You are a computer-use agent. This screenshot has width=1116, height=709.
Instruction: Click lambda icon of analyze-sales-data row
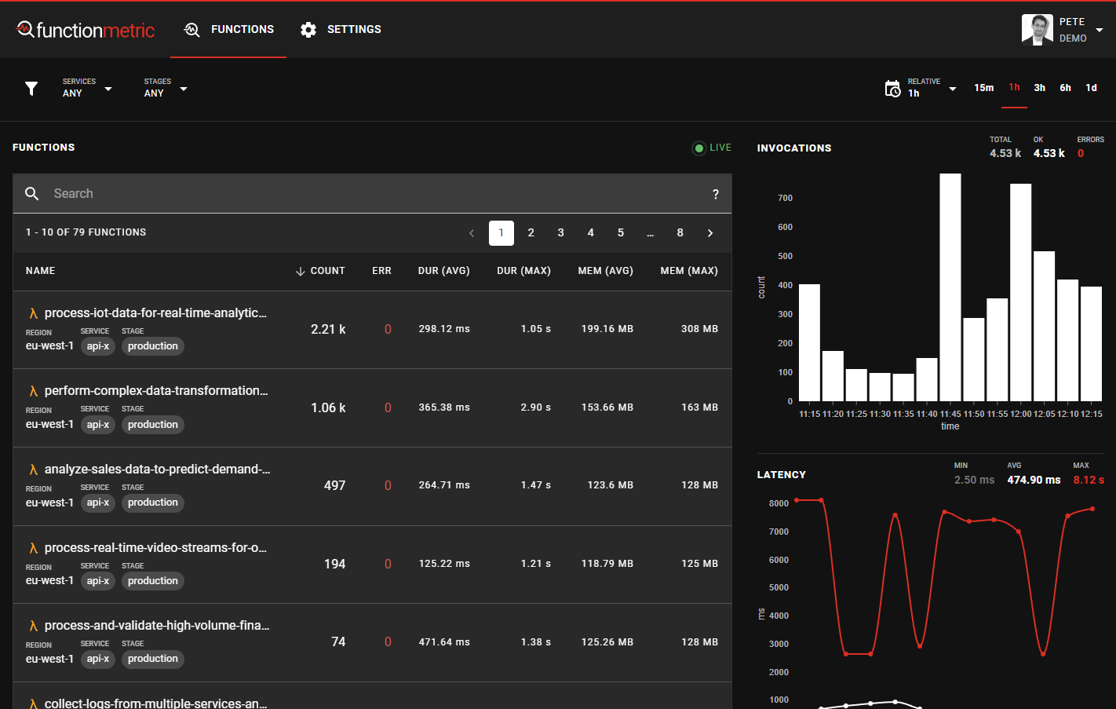(x=33, y=470)
